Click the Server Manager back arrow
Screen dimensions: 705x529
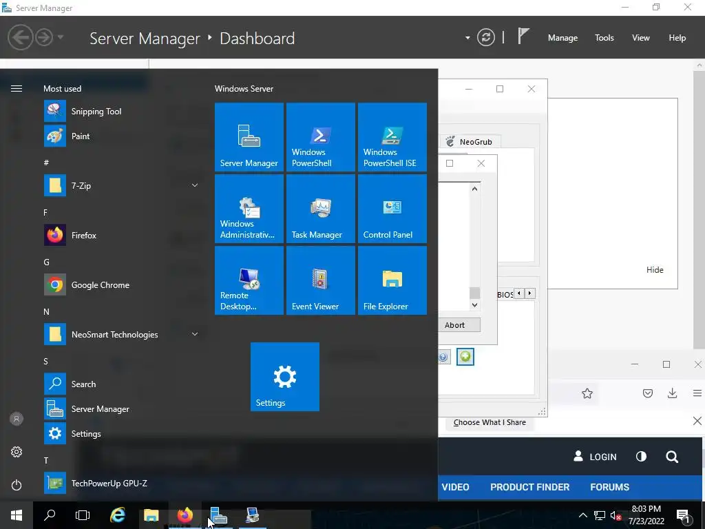(20, 37)
